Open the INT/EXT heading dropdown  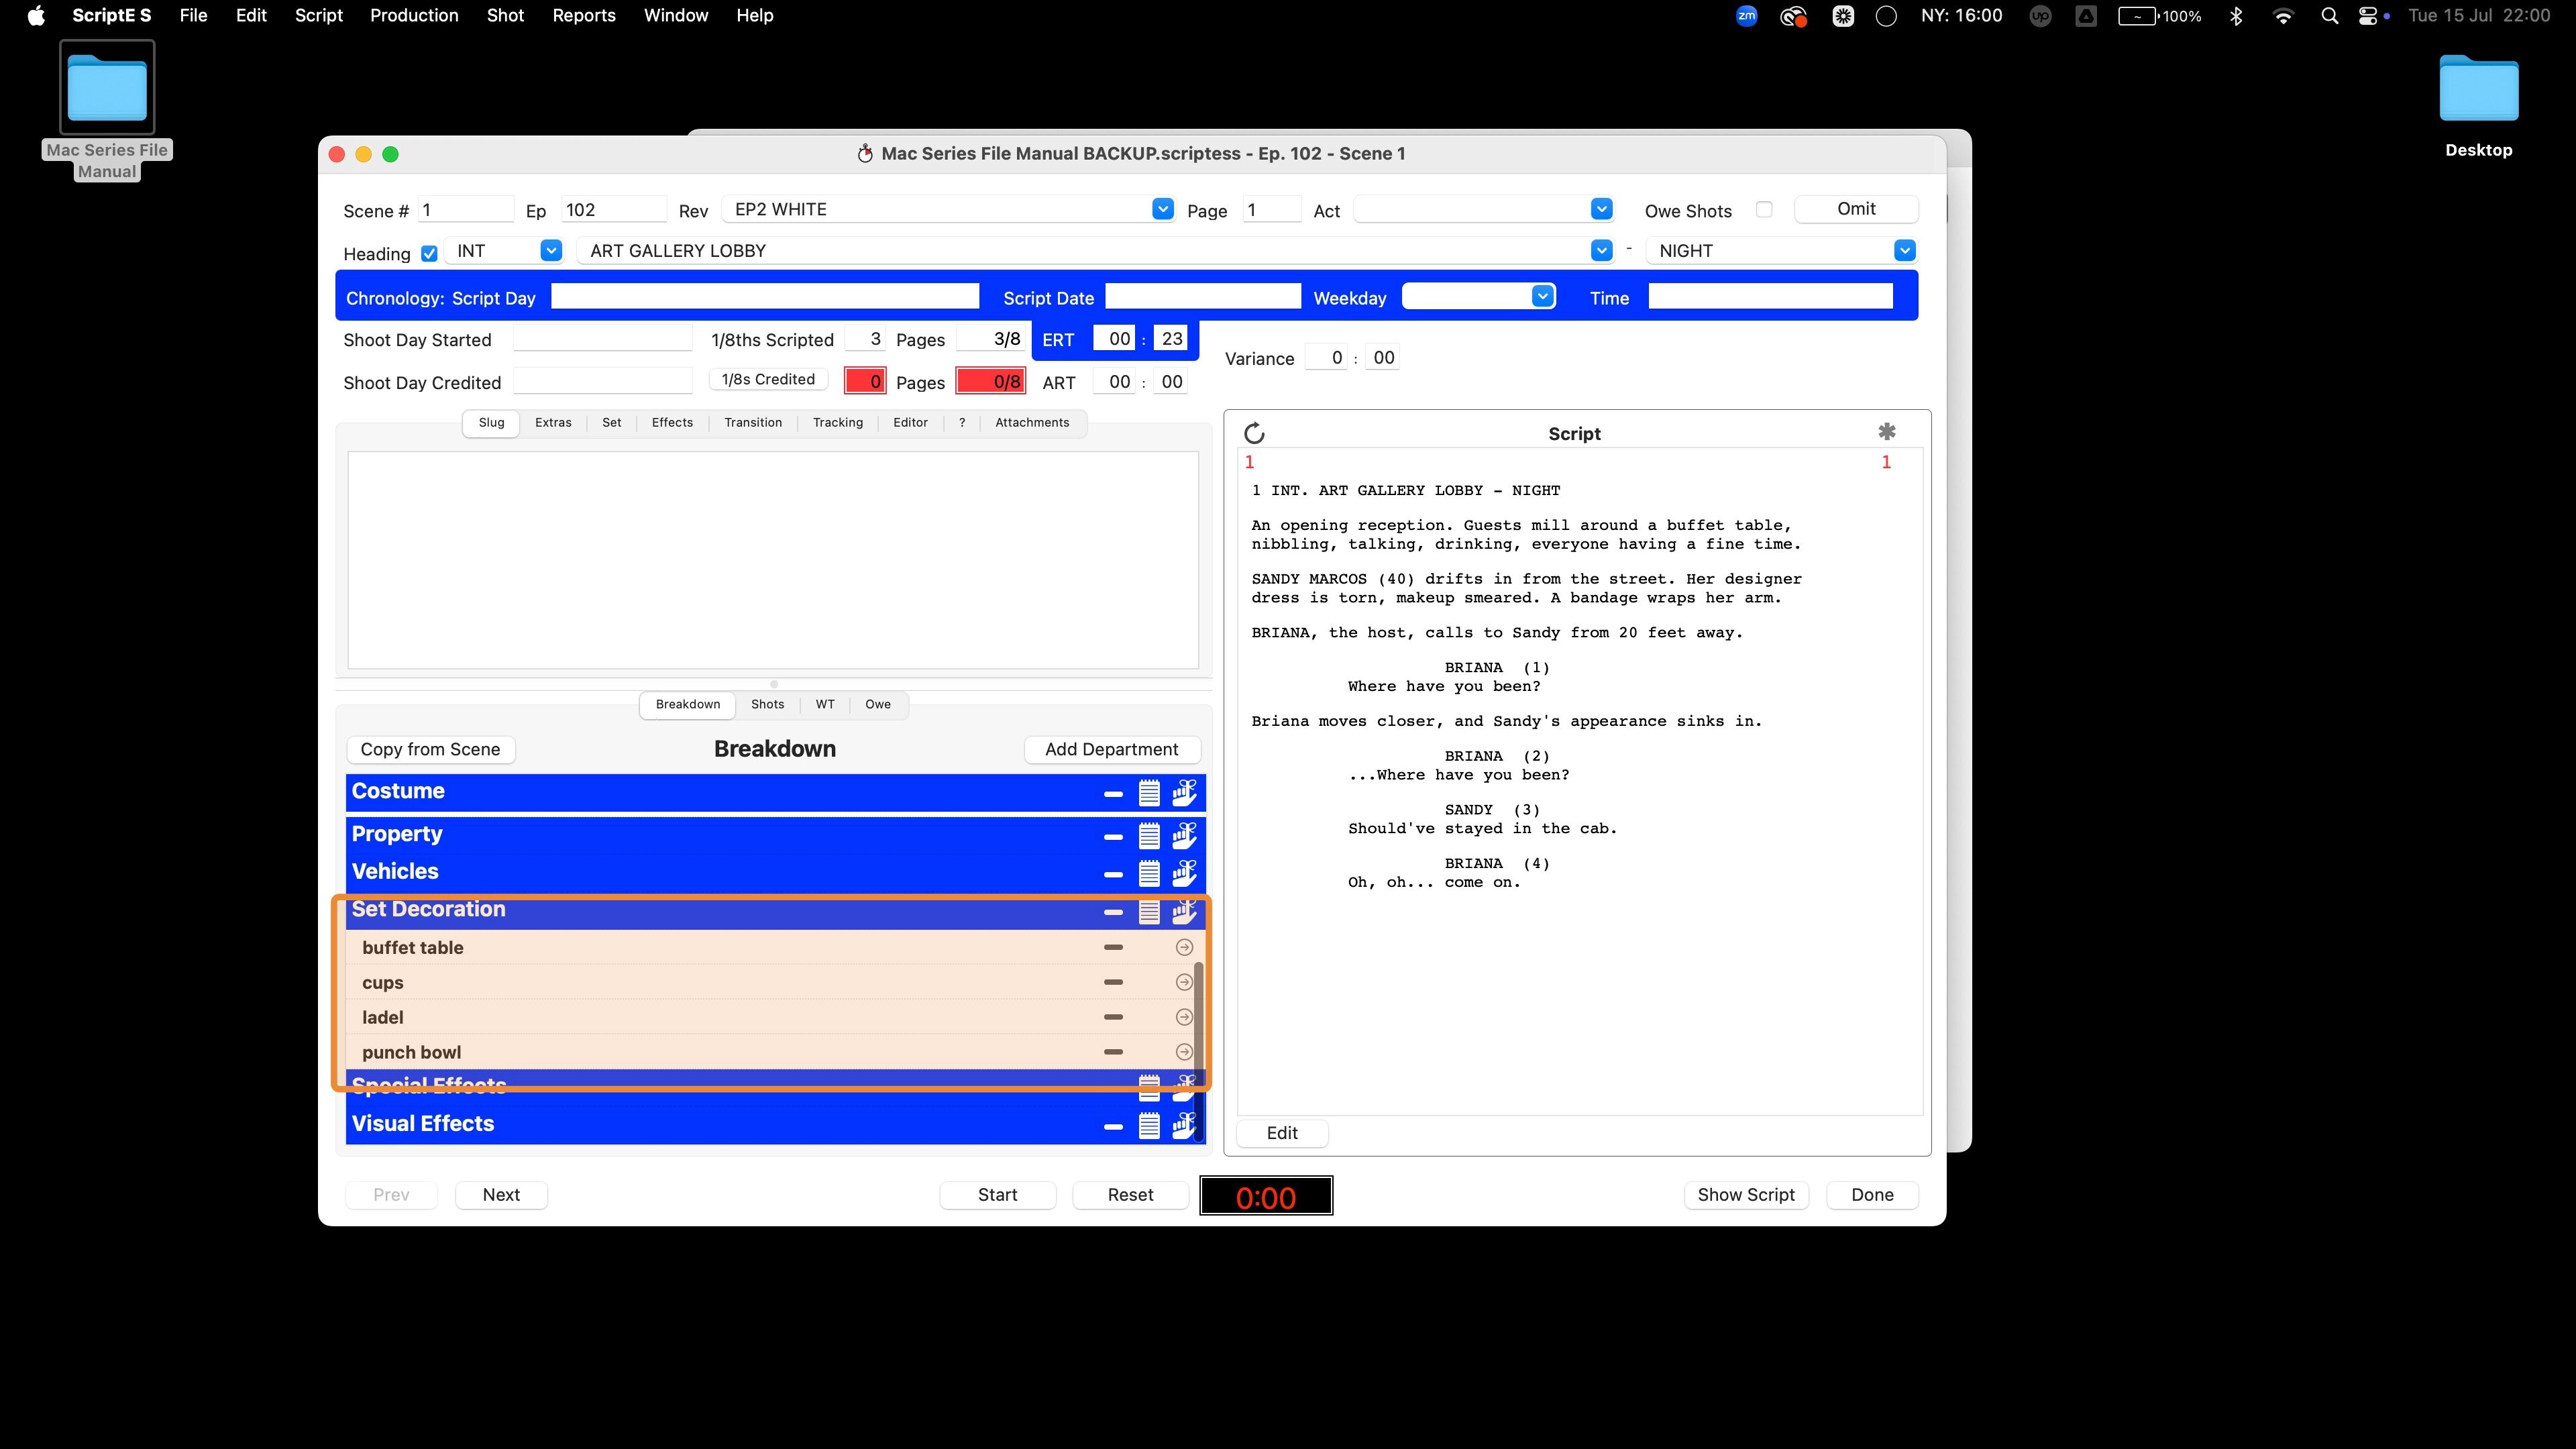coord(550,251)
